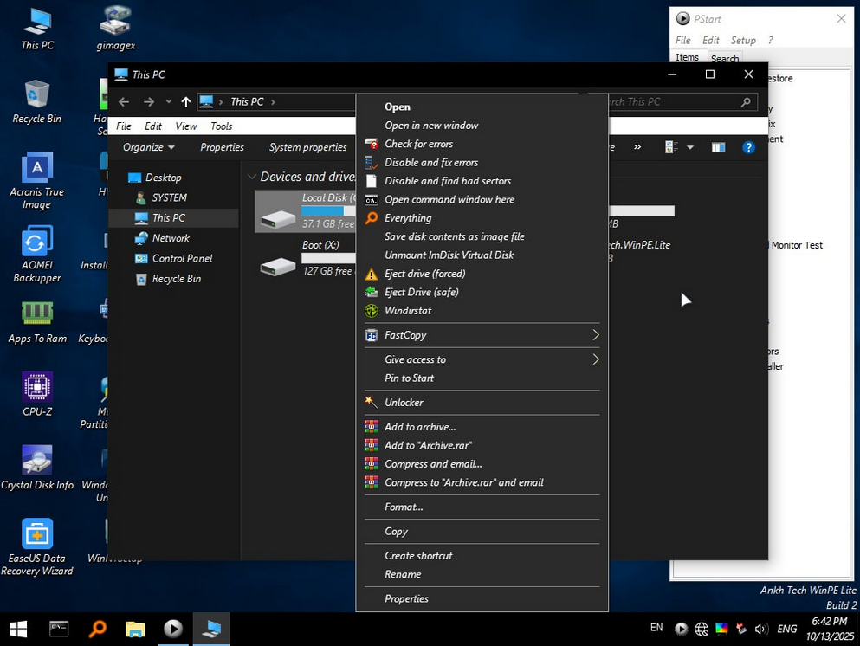Screen dimensions: 860x646
Task: Click System properties toolbar button
Action: (x=307, y=148)
